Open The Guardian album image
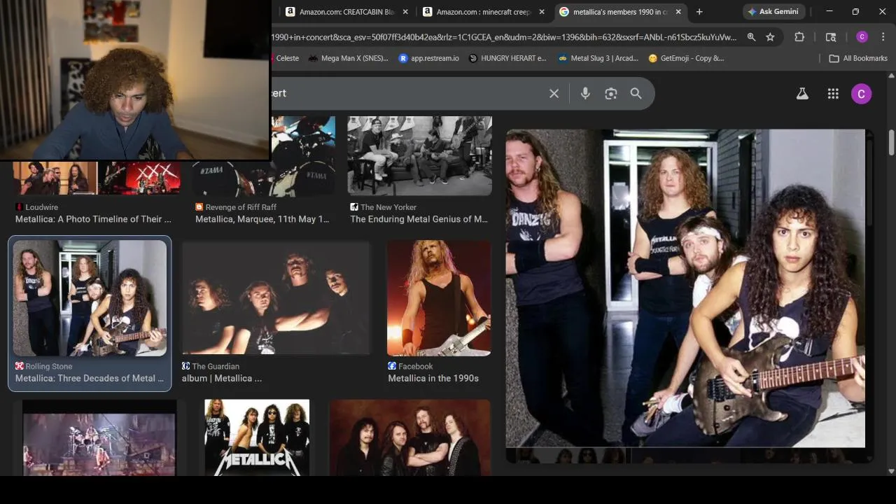Image resolution: width=896 pixels, height=504 pixels. (276, 298)
